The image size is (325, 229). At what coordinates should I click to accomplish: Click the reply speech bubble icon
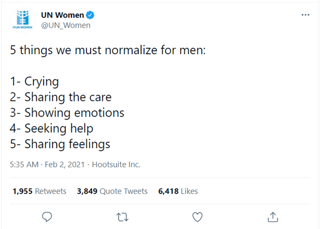click(47, 216)
